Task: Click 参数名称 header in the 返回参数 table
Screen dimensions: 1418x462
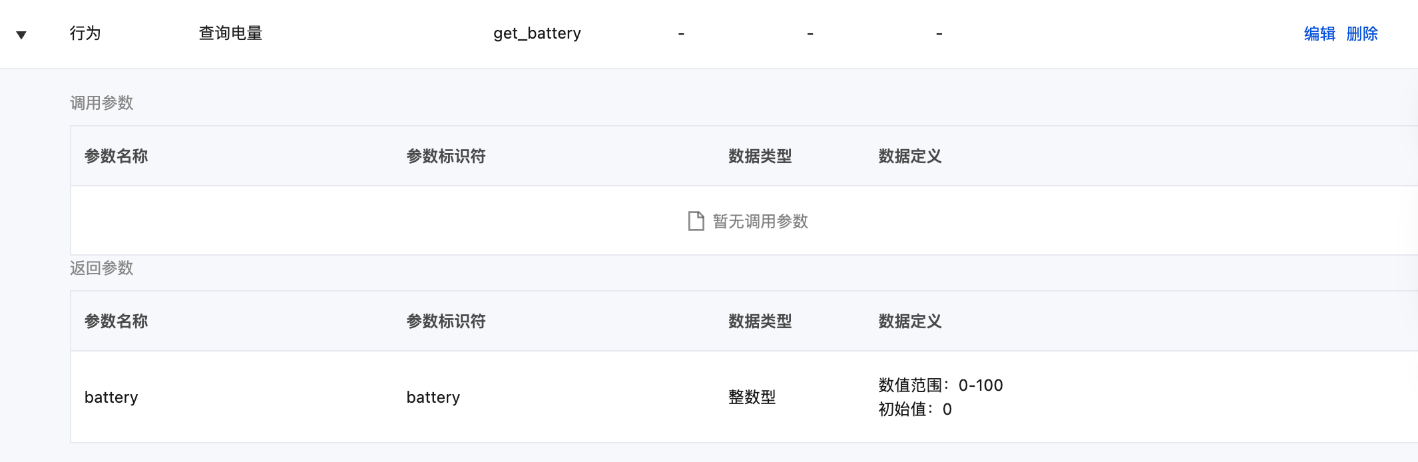Action: click(116, 322)
